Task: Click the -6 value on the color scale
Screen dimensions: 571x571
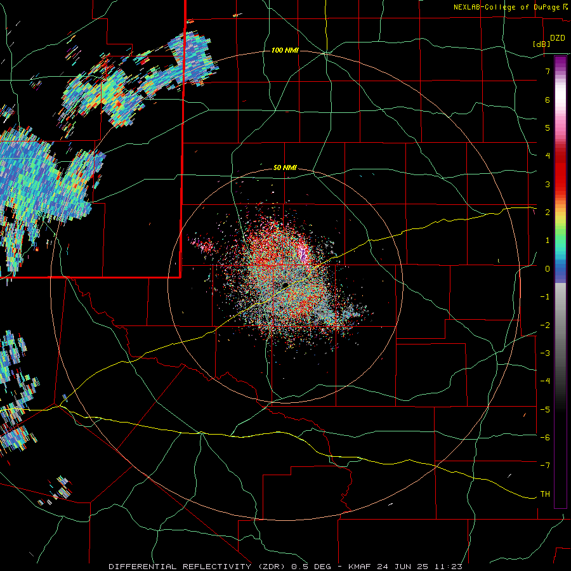Action: pos(545,438)
